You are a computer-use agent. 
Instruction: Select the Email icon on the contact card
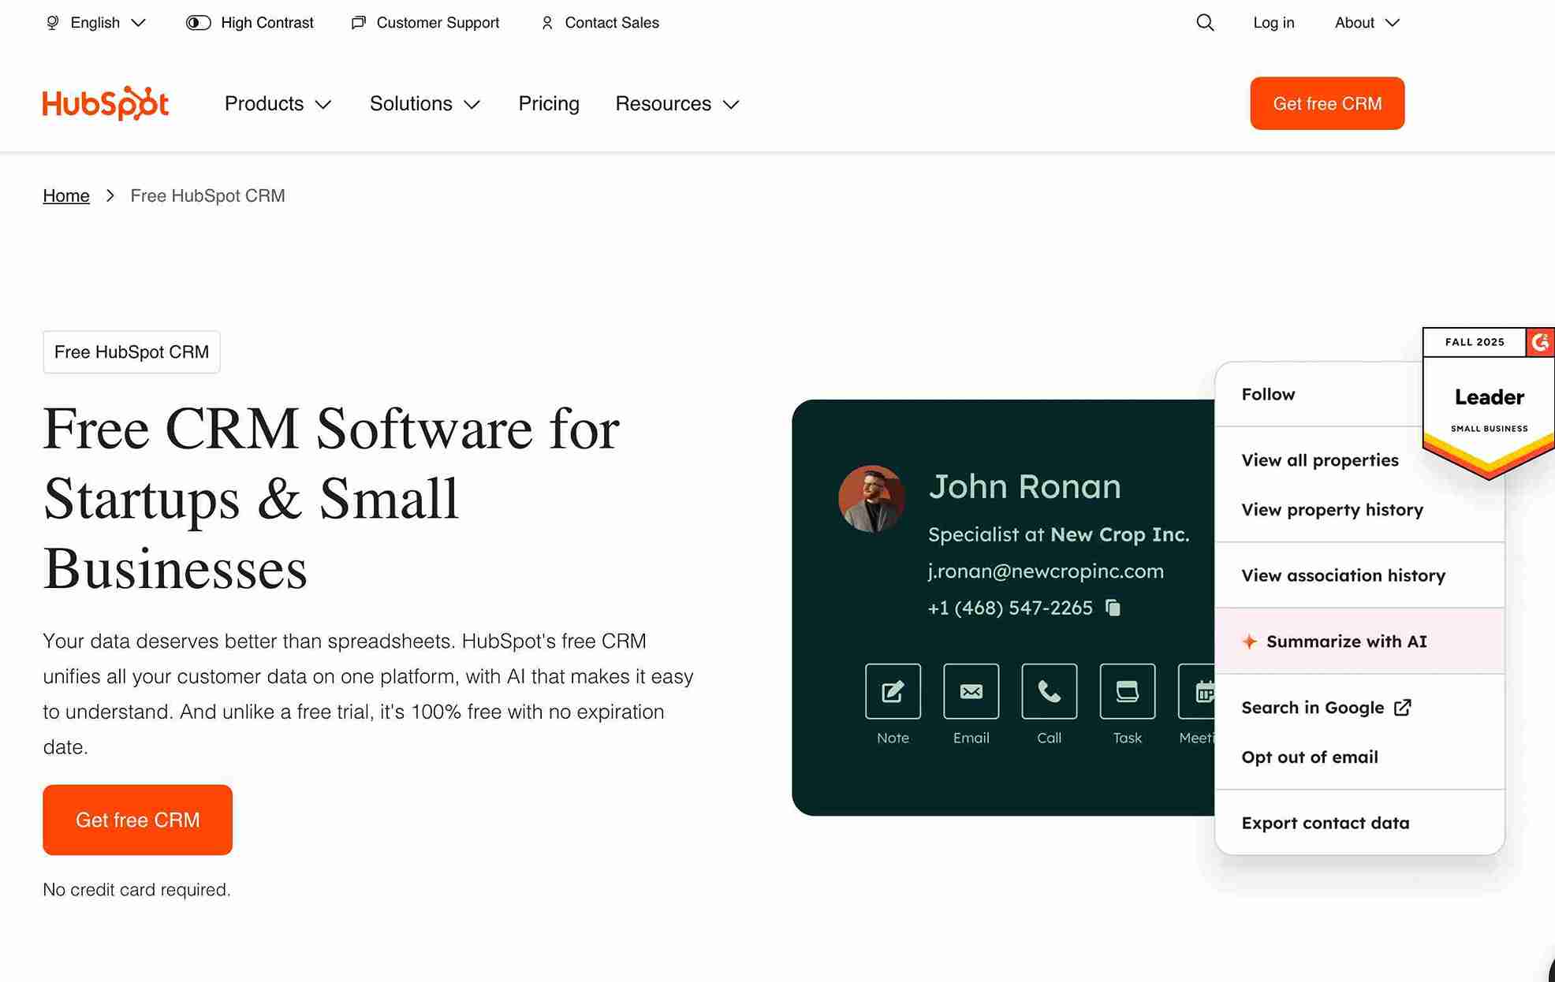(x=971, y=691)
